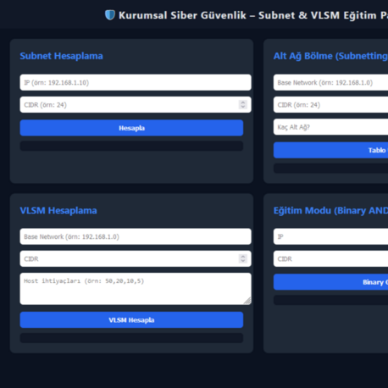Click the Kaç Alt Ağ? field
Screen dimensions: 388x388
(330, 127)
